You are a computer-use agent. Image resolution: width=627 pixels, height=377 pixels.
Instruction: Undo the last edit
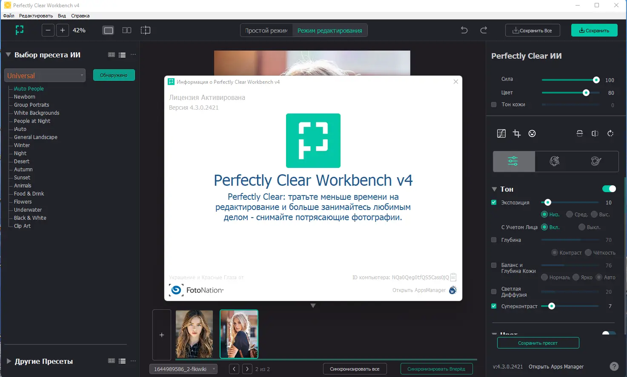pos(464,30)
